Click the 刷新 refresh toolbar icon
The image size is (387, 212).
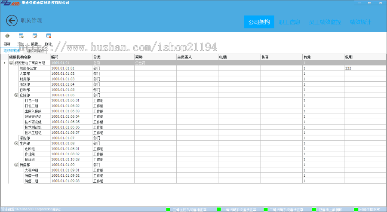7,36
